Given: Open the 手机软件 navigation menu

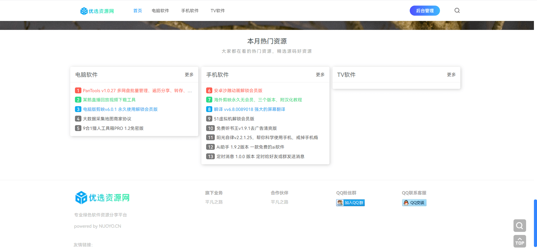Looking at the screenshot, I should pyautogui.click(x=190, y=10).
